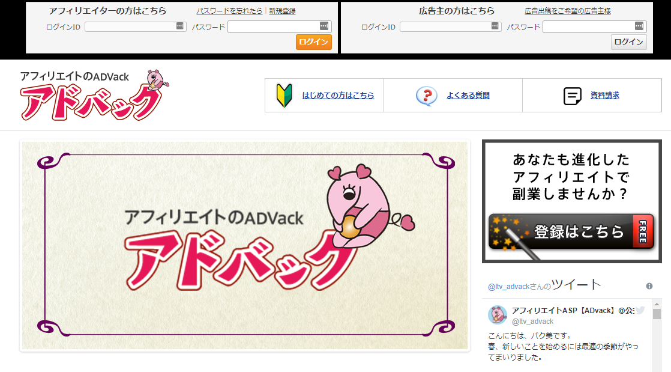Open the よくある質問 menu item
This screenshot has height=372, width=671.
click(x=468, y=96)
